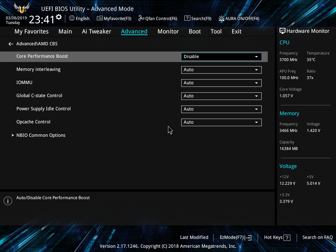
Task: Click the settings gear next to the clock
Action: coord(59,17)
